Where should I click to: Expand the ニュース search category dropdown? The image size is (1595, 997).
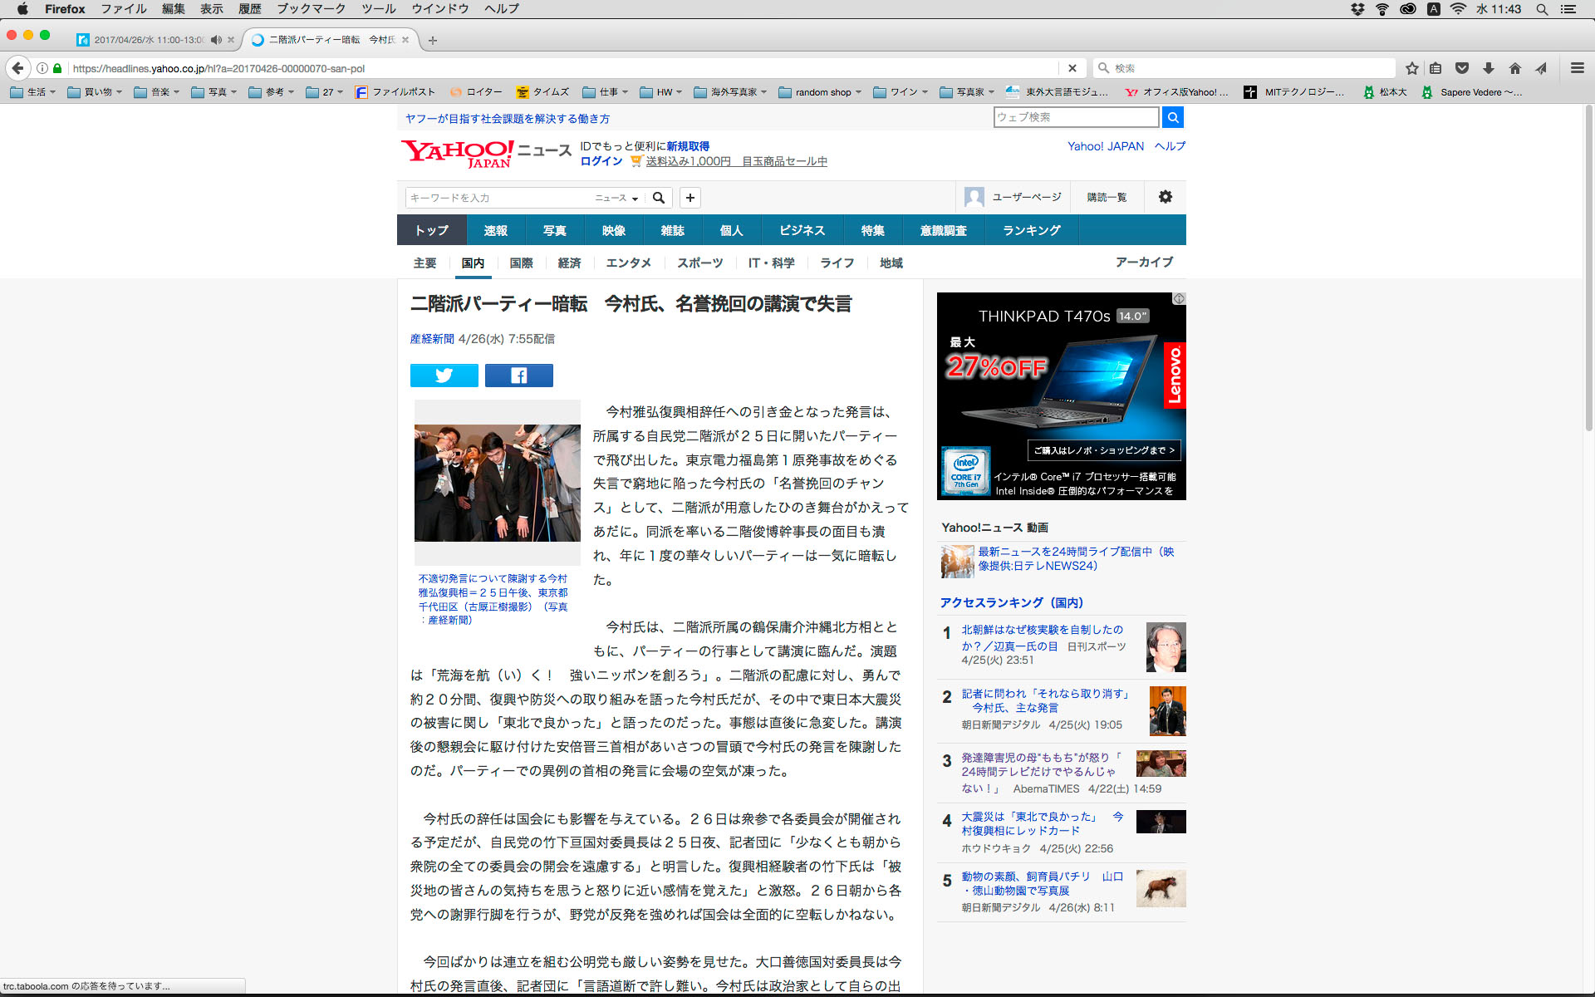pos(616,198)
